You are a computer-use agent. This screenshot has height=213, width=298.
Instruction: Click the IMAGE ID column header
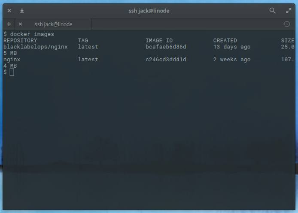click(x=159, y=40)
